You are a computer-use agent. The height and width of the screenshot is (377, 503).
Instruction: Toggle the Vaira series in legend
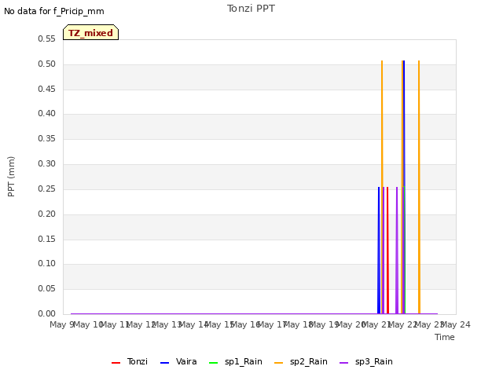point(178,361)
